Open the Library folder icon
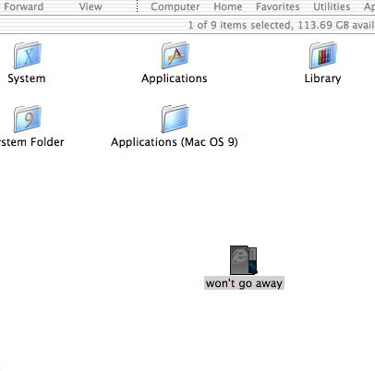This screenshot has width=375, height=371. (323, 55)
